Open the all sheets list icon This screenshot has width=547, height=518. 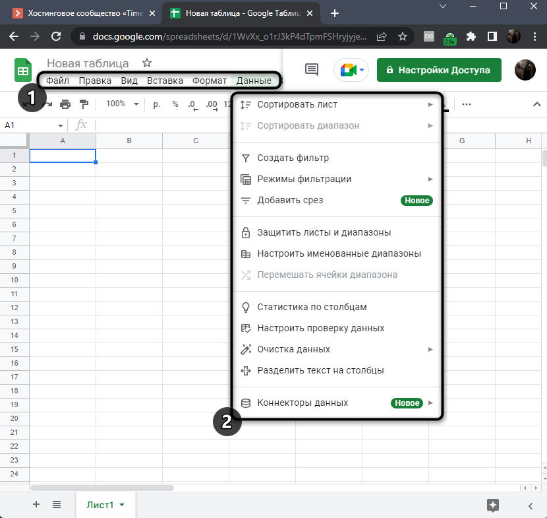coord(57,505)
